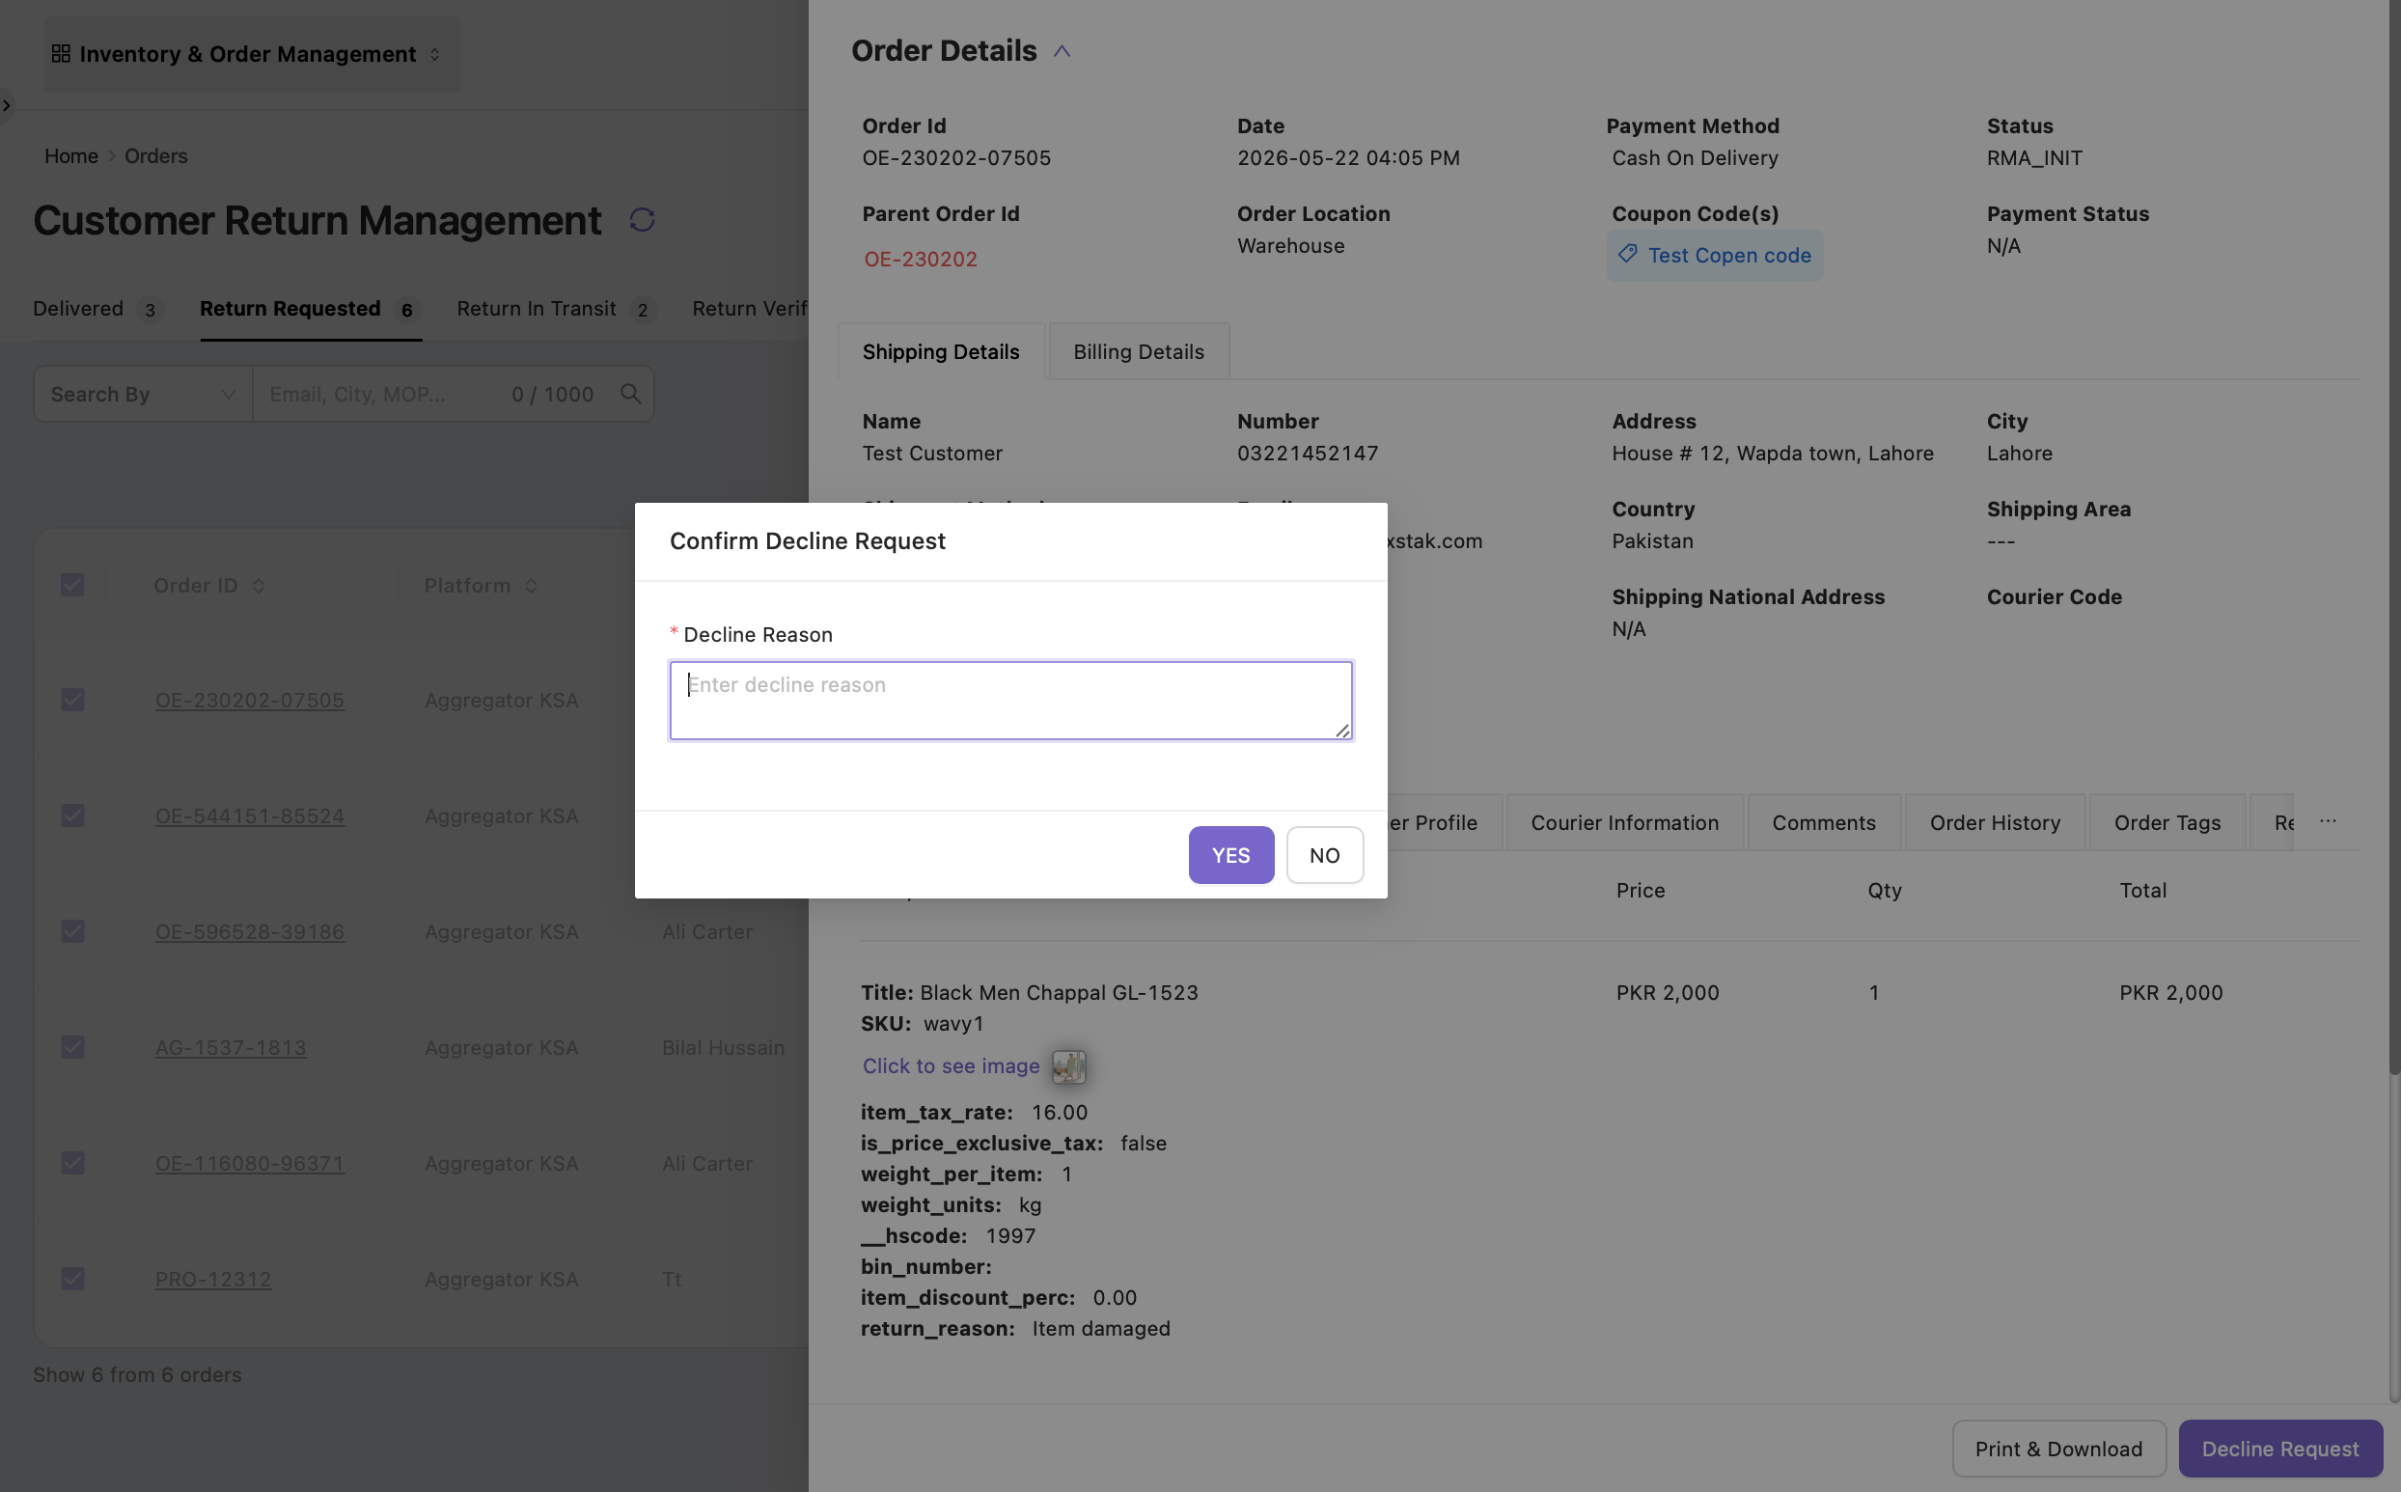The height and width of the screenshot is (1492, 2401).
Task: Confirm decline by clicking YES
Action: pos(1230,854)
